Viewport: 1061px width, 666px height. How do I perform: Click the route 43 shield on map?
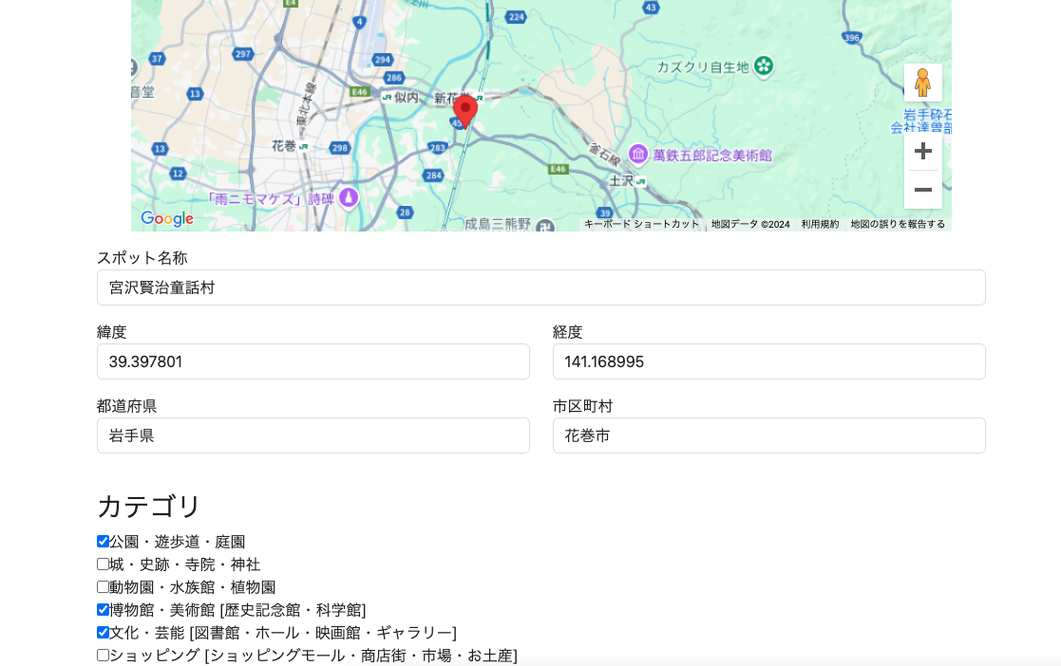click(651, 8)
